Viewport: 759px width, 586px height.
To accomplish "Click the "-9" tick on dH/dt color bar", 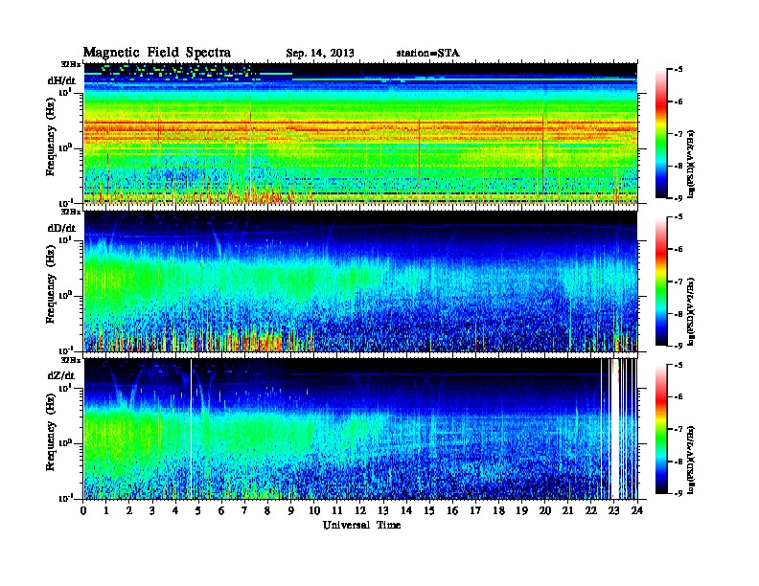I will 678,198.
